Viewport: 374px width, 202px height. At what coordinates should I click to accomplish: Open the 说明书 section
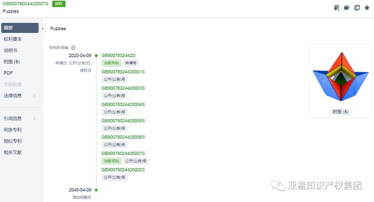click(10, 50)
